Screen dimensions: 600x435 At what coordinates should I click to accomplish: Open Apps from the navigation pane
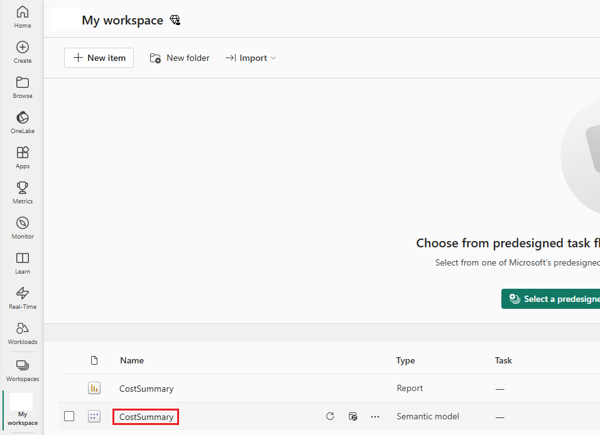click(x=23, y=158)
